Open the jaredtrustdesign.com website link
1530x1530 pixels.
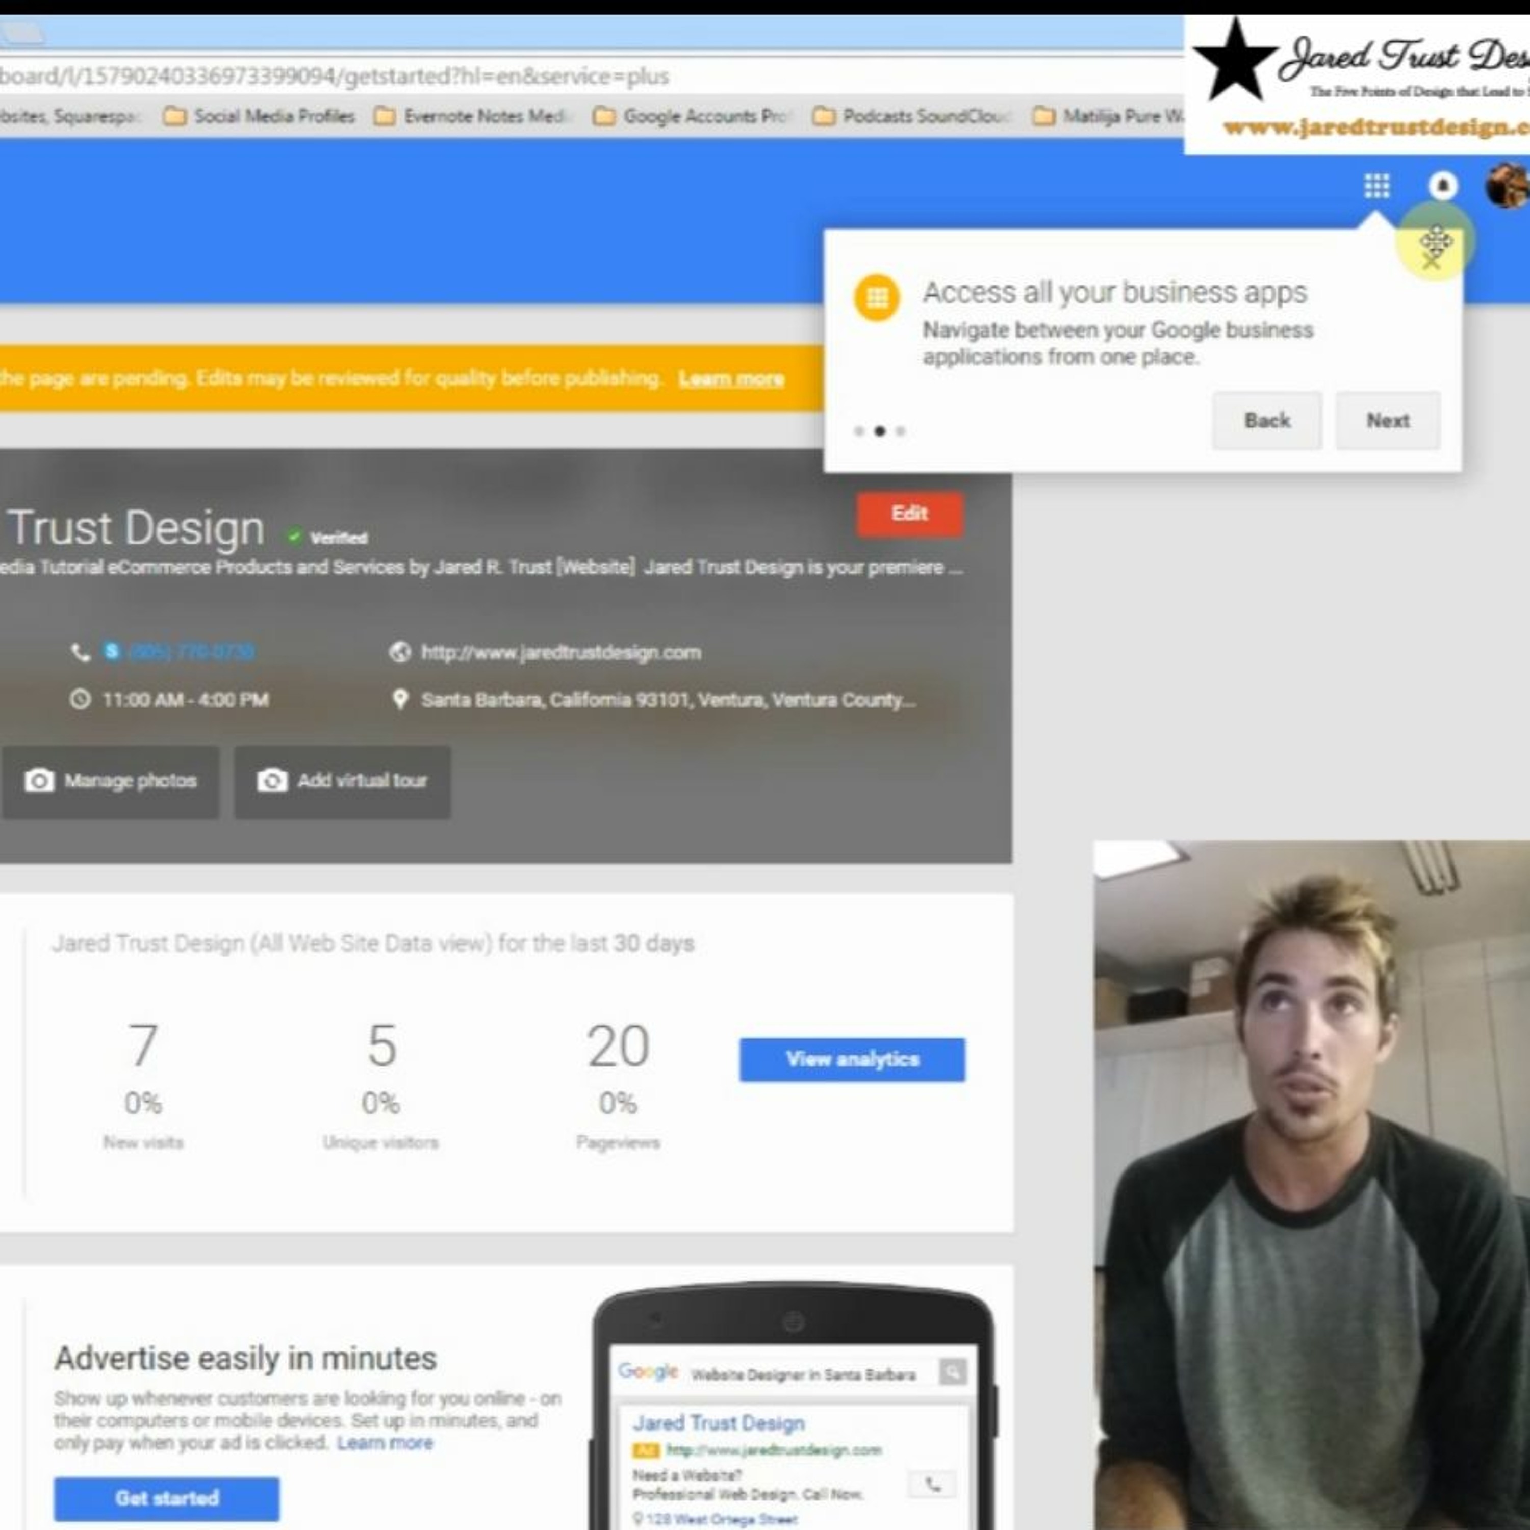tap(560, 653)
